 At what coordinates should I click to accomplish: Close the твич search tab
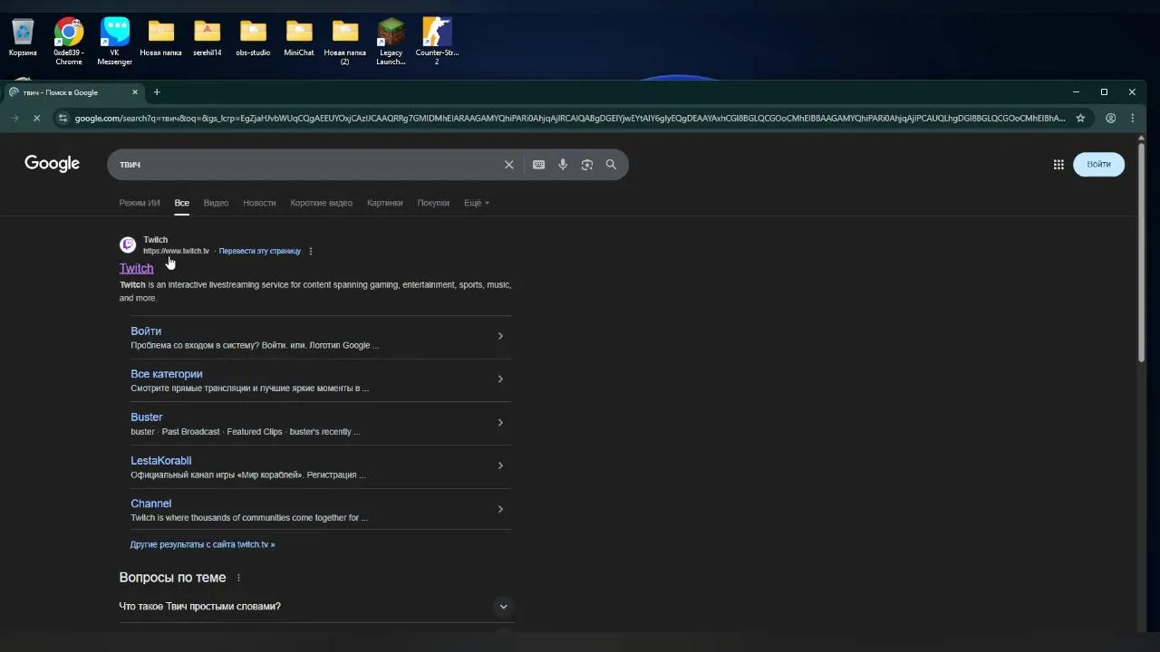135,92
